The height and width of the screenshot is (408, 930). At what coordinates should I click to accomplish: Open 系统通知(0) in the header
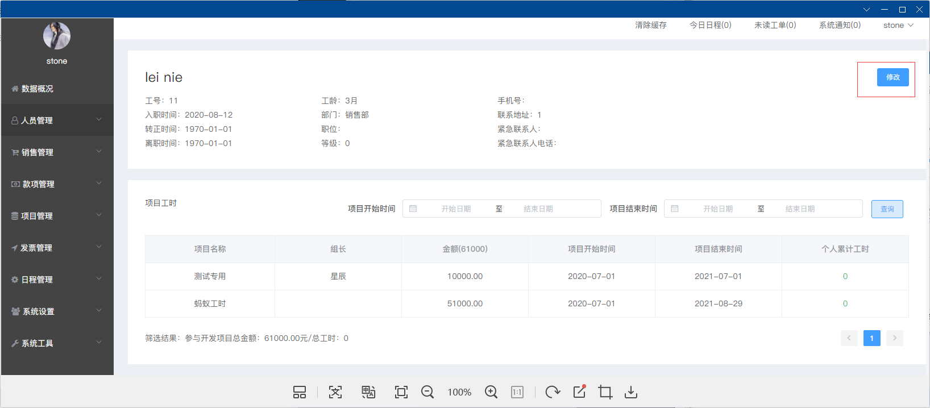pos(840,25)
